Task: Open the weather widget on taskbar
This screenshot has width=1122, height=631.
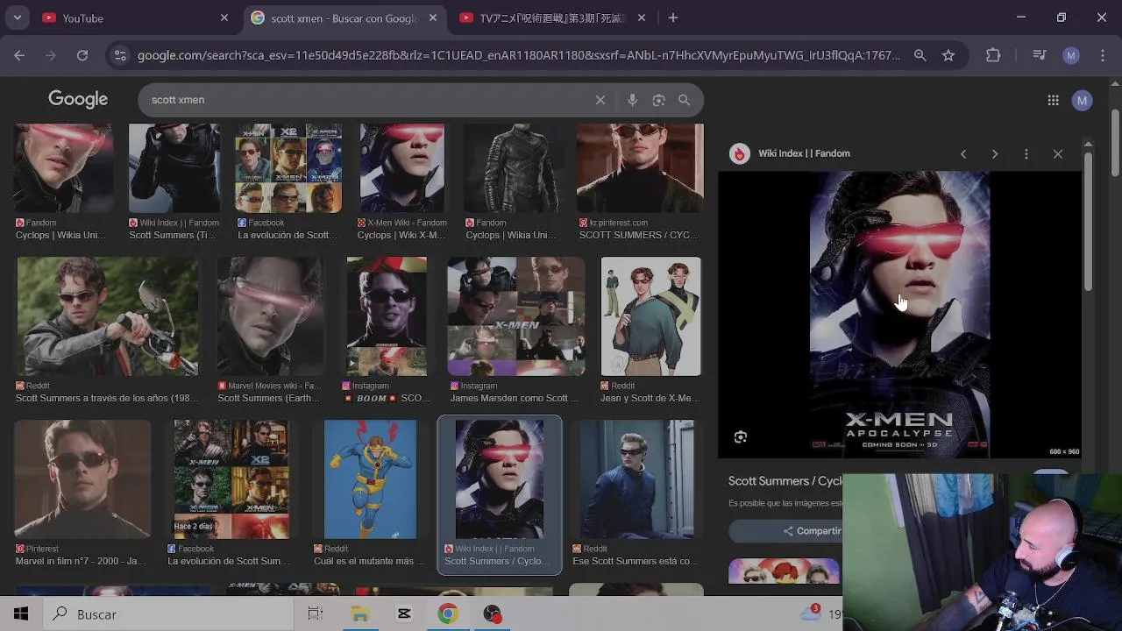Action: tap(822, 613)
